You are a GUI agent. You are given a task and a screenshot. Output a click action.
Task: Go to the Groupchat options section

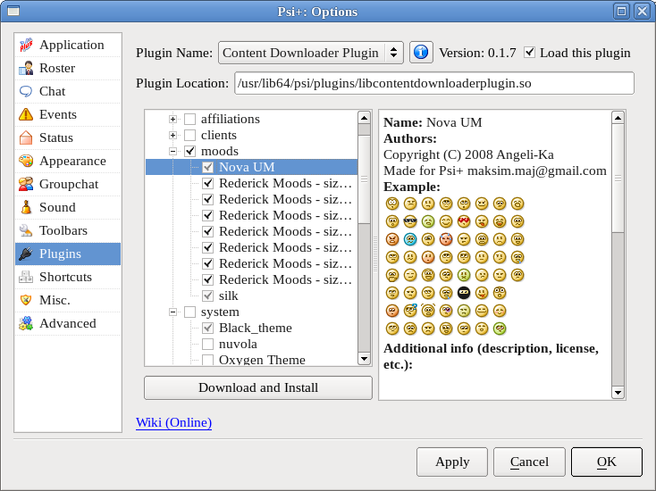pos(69,184)
